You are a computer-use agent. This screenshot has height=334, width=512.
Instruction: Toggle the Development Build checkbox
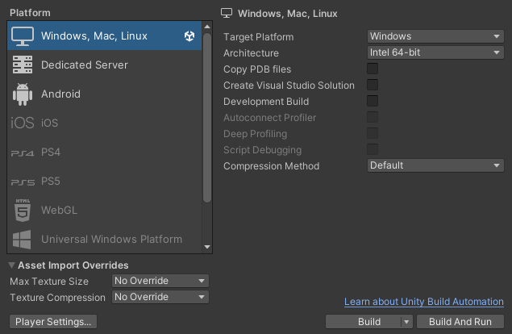[373, 101]
